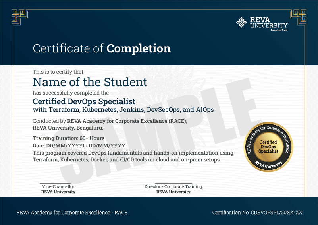This screenshot has height=225, width=318.
Task: Click the 'Vice-Chancellor' signature label
Action: click(x=58, y=186)
